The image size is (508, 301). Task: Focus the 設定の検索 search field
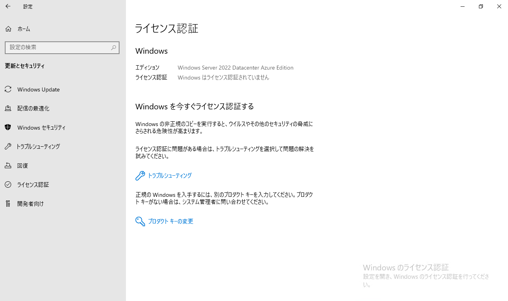click(x=62, y=47)
